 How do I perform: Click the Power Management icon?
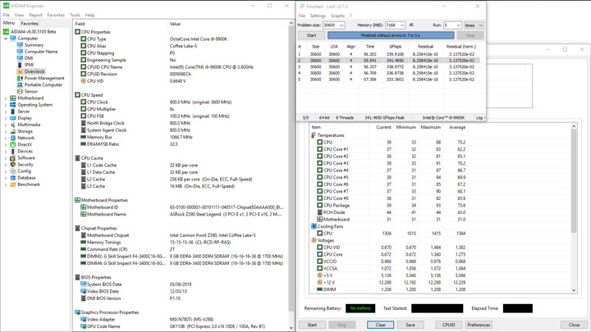coord(21,78)
